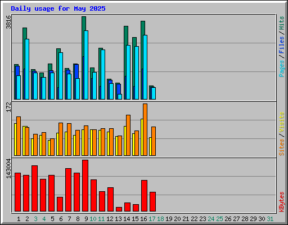Screen dimensions: 288x225
Task: Select the short red KBytes bar for day 13
Action: tap(119, 209)
